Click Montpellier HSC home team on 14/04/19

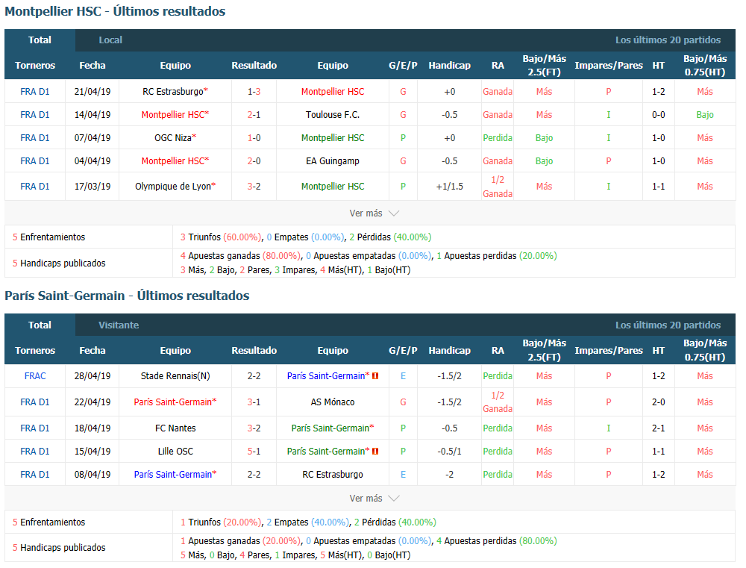[175, 115]
